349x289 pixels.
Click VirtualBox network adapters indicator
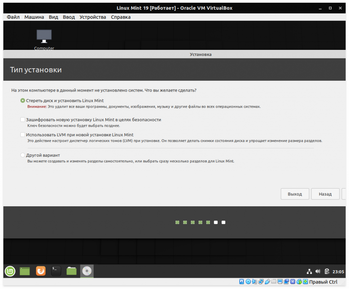point(261,281)
